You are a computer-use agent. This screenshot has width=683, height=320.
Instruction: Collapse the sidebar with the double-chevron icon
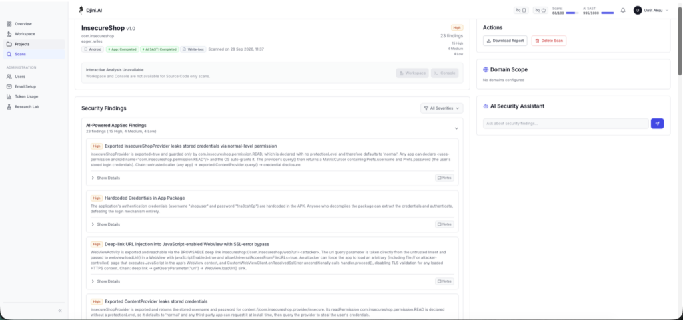click(x=59, y=311)
